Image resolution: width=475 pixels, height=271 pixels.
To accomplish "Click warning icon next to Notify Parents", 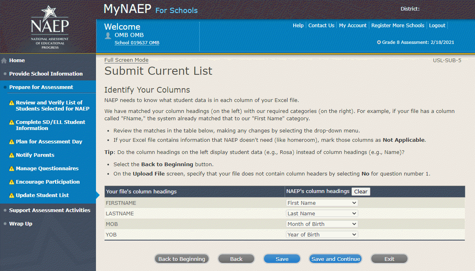I will pos(12,155).
